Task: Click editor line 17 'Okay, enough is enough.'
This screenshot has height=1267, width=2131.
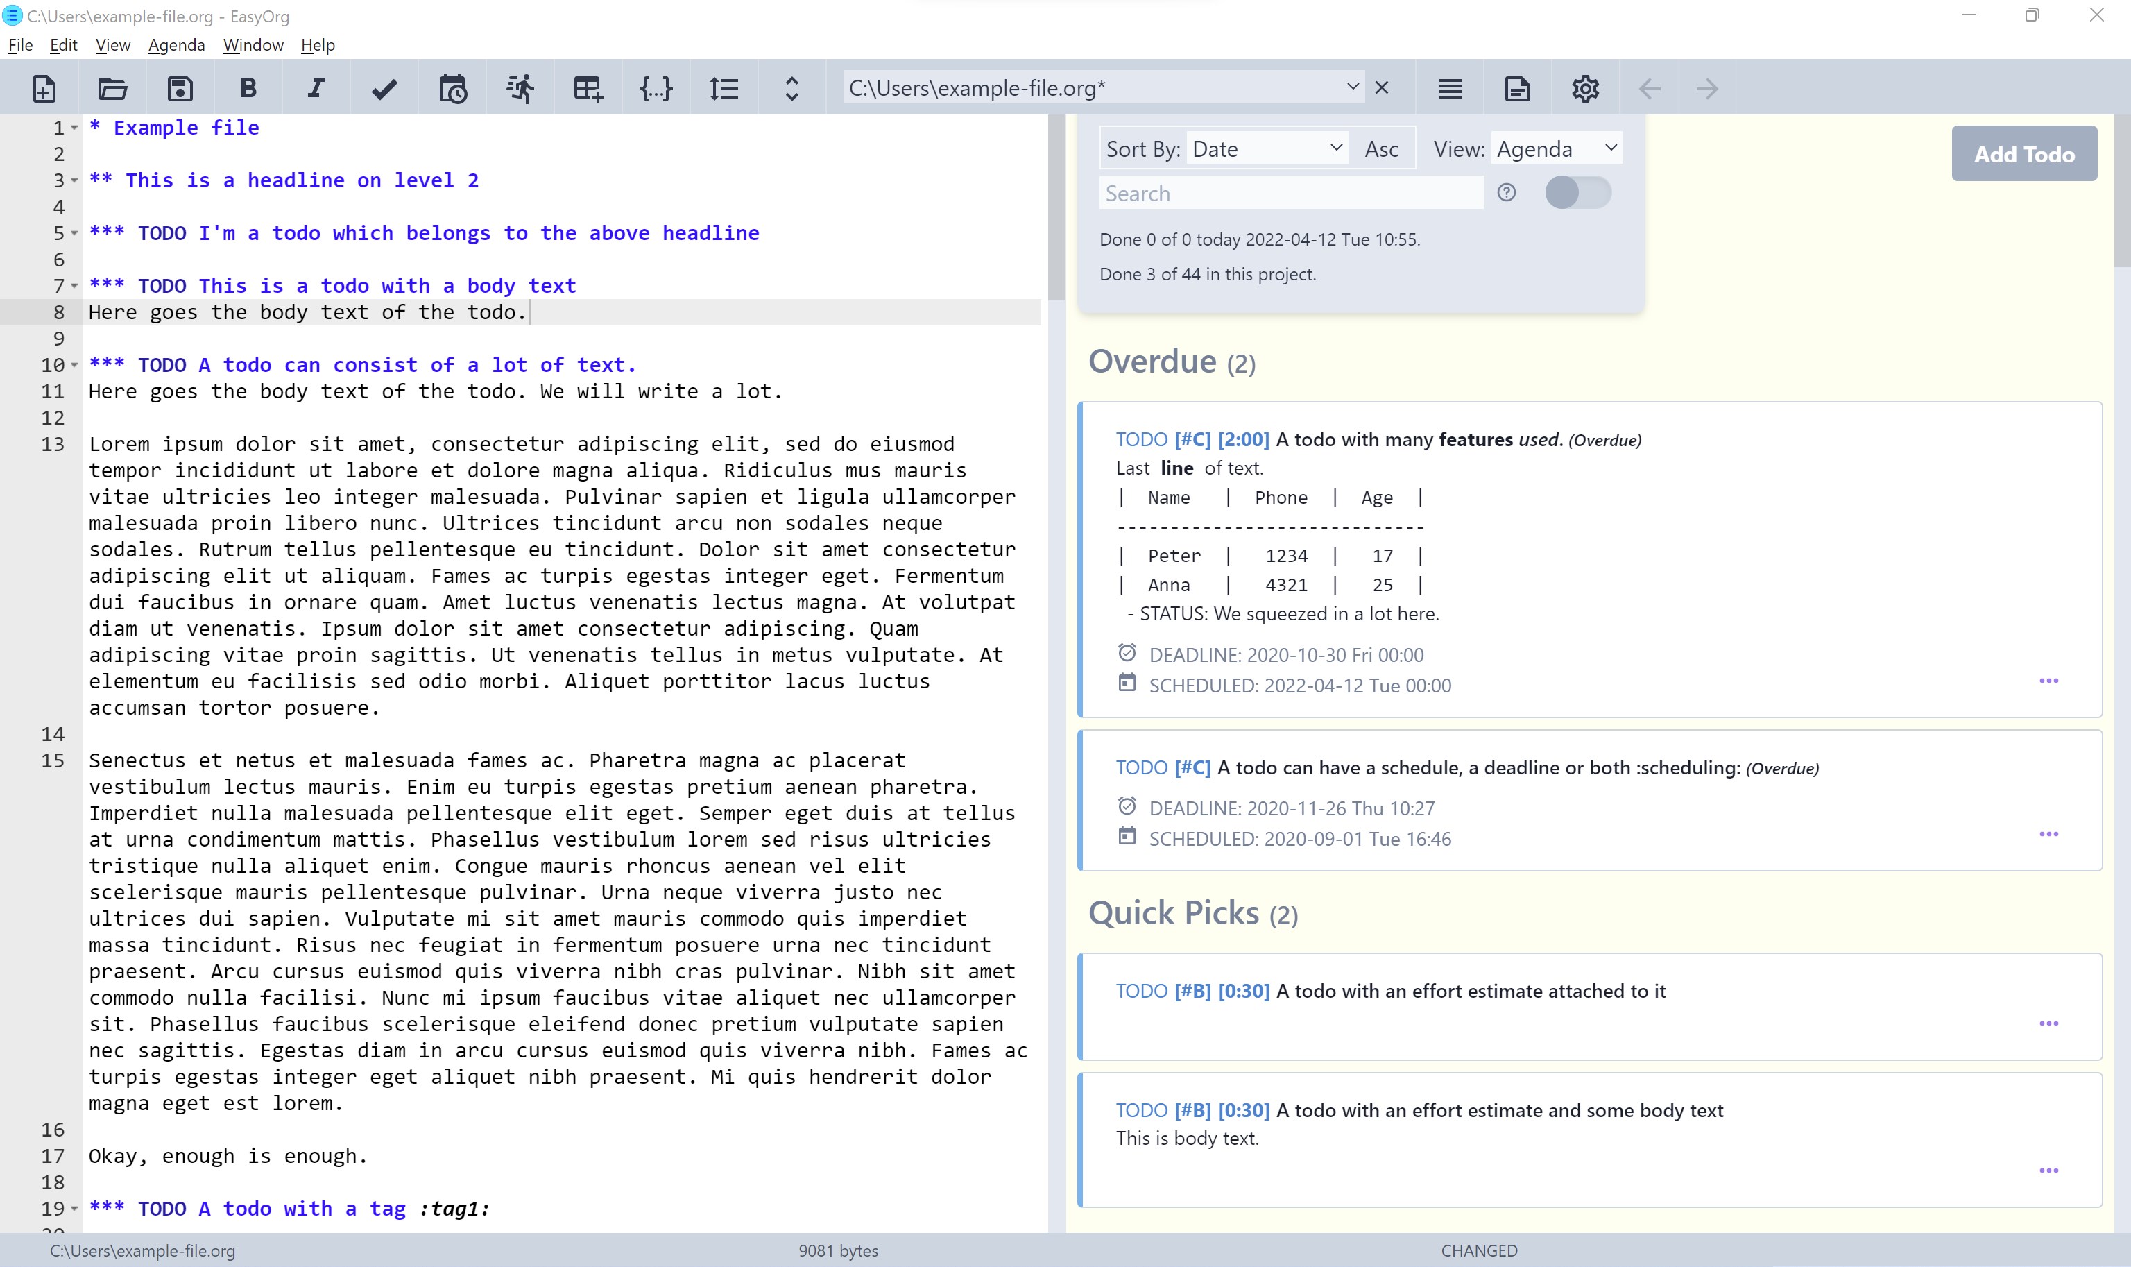Action: pyautogui.click(x=228, y=1156)
